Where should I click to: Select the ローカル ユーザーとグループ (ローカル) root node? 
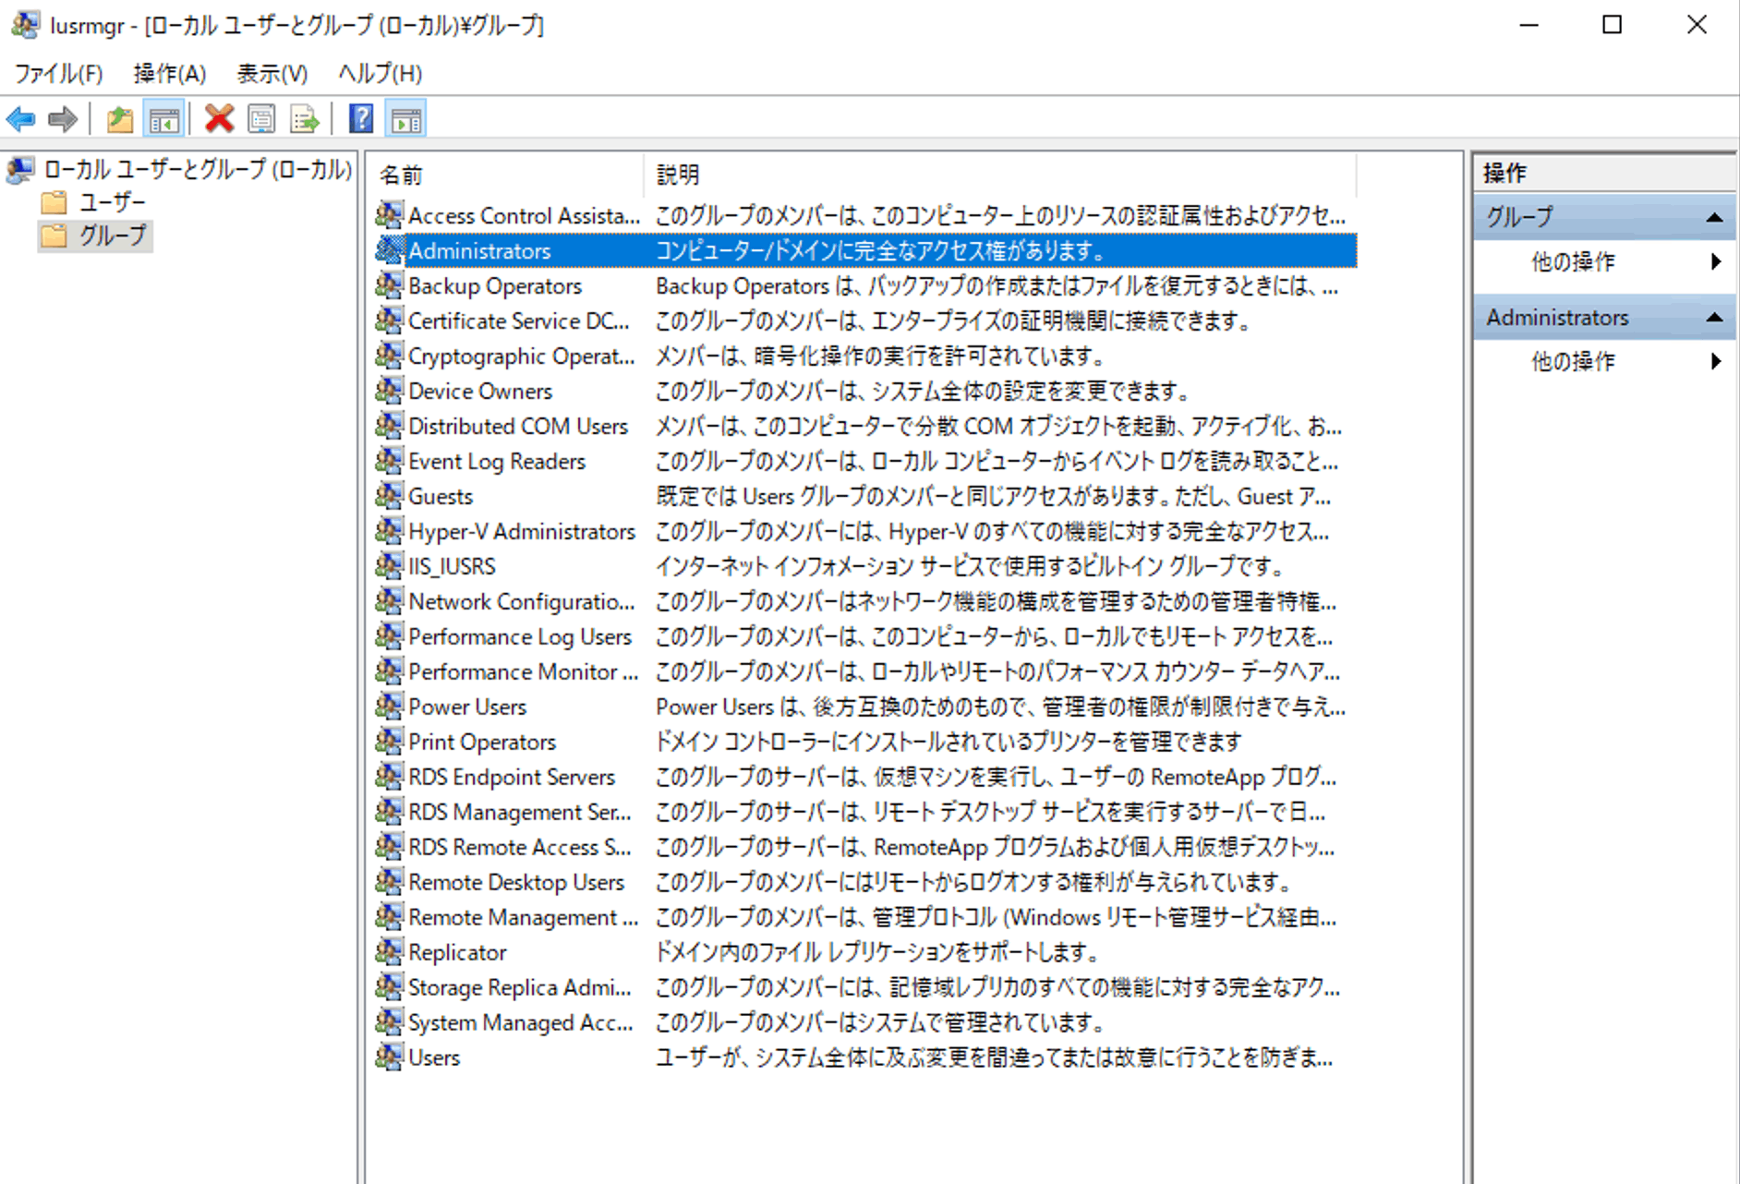[199, 170]
